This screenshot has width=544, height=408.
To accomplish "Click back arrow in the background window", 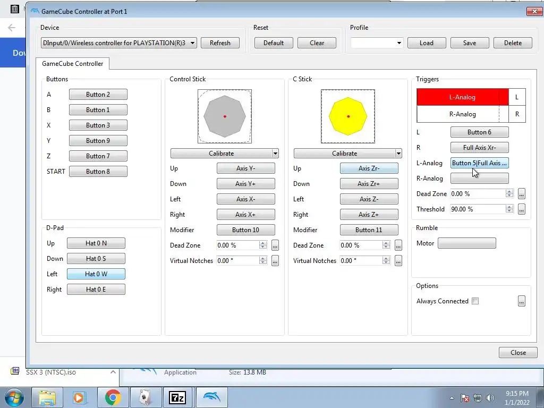I will coord(12,28).
